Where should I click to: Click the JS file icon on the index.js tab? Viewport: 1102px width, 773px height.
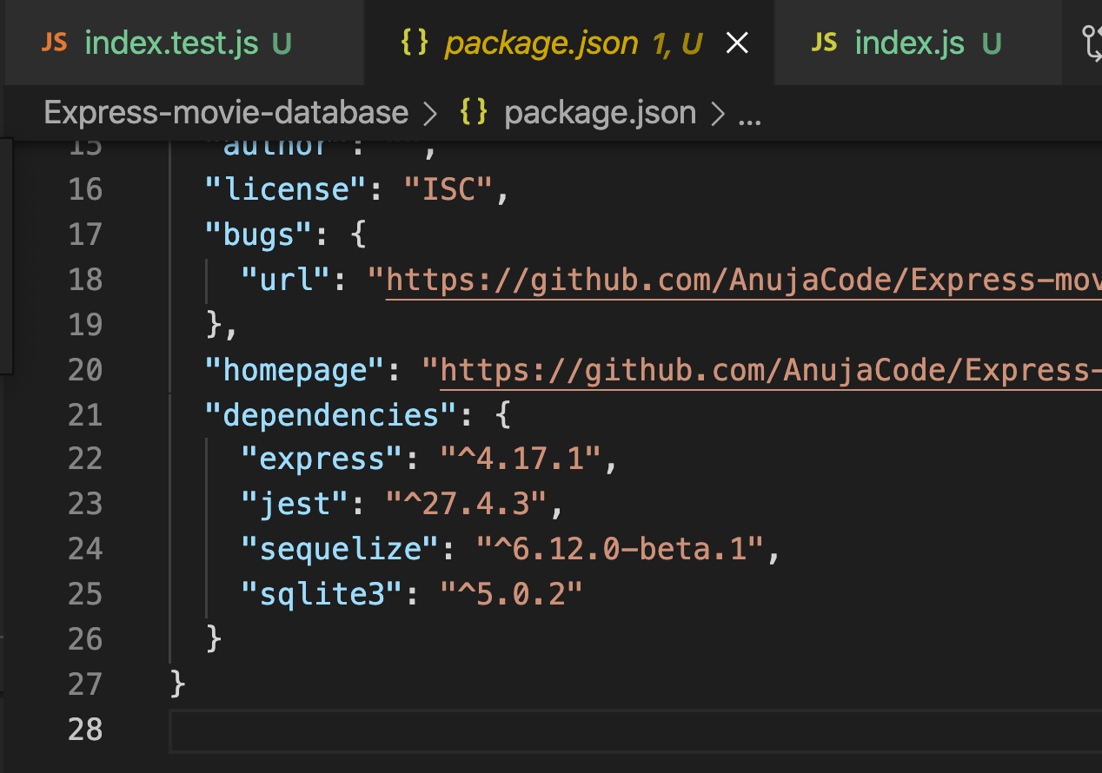tap(823, 41)
